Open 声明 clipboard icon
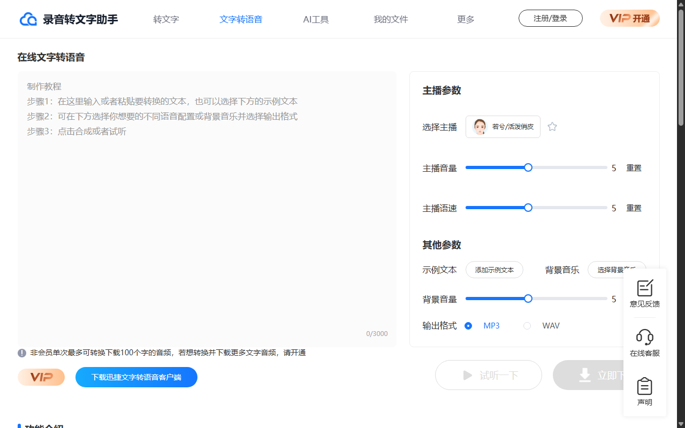The height and width of the screenshot is (428, 685). (x=645, y=386)
